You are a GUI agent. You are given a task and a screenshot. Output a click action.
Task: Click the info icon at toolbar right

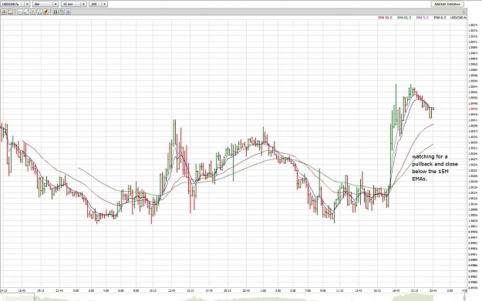tap(463, 12)
